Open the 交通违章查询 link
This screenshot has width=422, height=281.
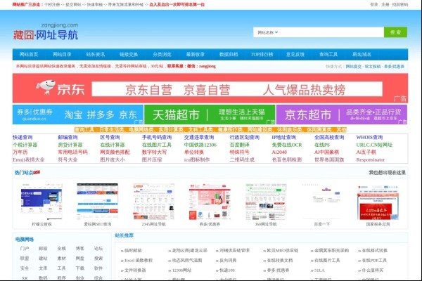(x=199, y=138)
